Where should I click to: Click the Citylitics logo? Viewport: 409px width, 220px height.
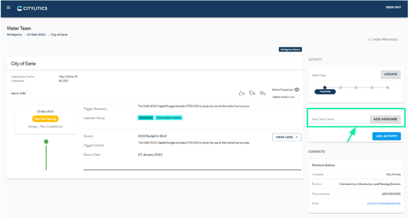(x=32, y=8)
